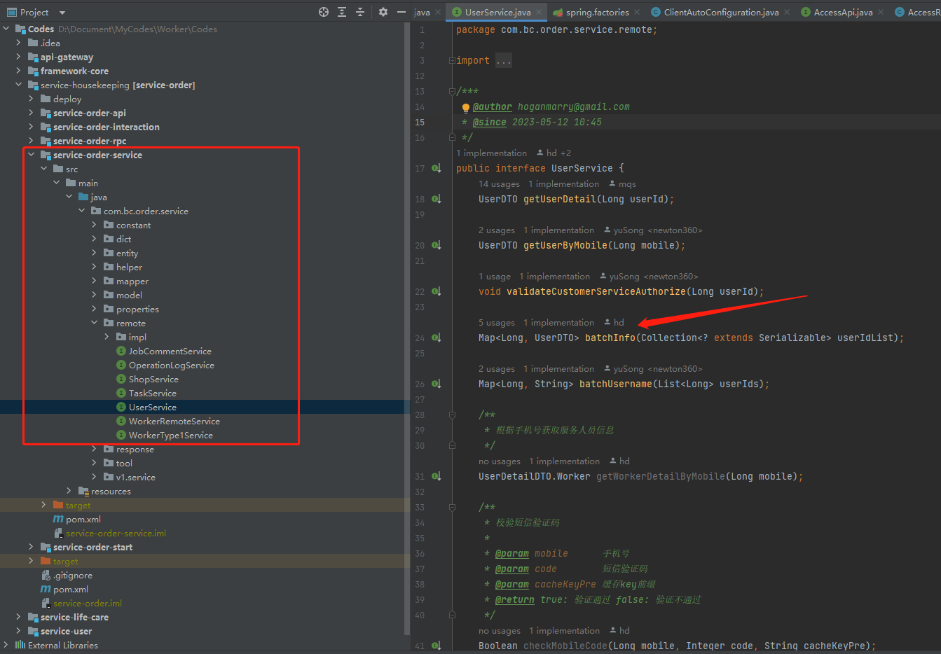Viewport: 941px width, 654px height.
Task: Collapse the service-order-service module
Action: click(32, 155)
